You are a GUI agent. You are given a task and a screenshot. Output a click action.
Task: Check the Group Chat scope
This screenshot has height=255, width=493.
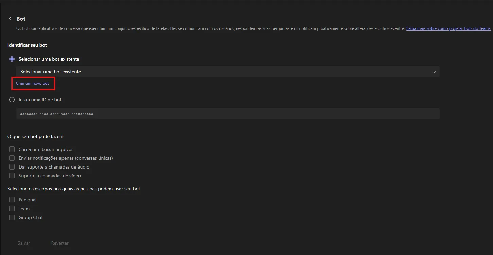pos(12,217)
